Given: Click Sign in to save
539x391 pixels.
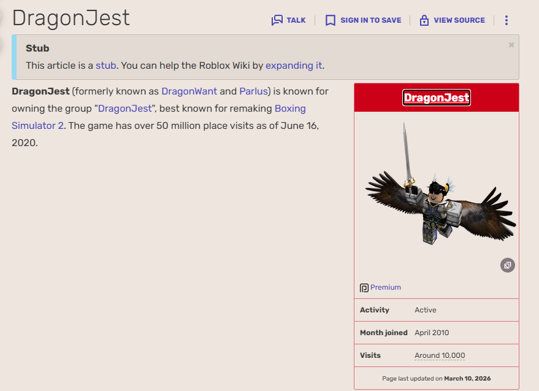Looking at the screenshot, I should tap(364, 20).
